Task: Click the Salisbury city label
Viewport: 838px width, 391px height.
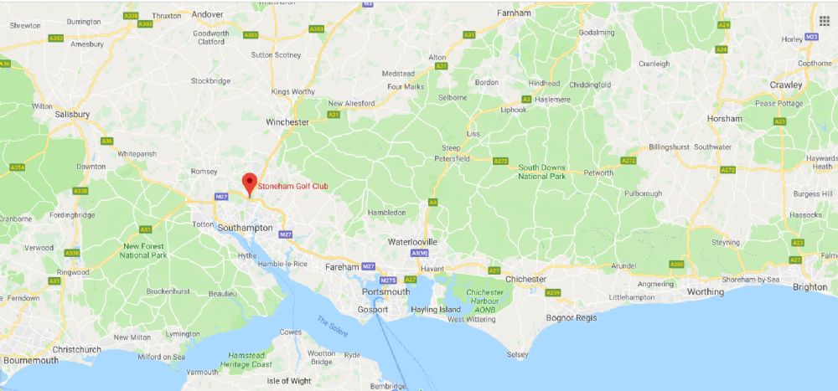Action: click(x=72, y=115)
